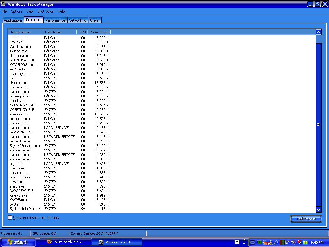329x247 pixels.
Task: Select the Processes tab
Action: pos(34,20)
